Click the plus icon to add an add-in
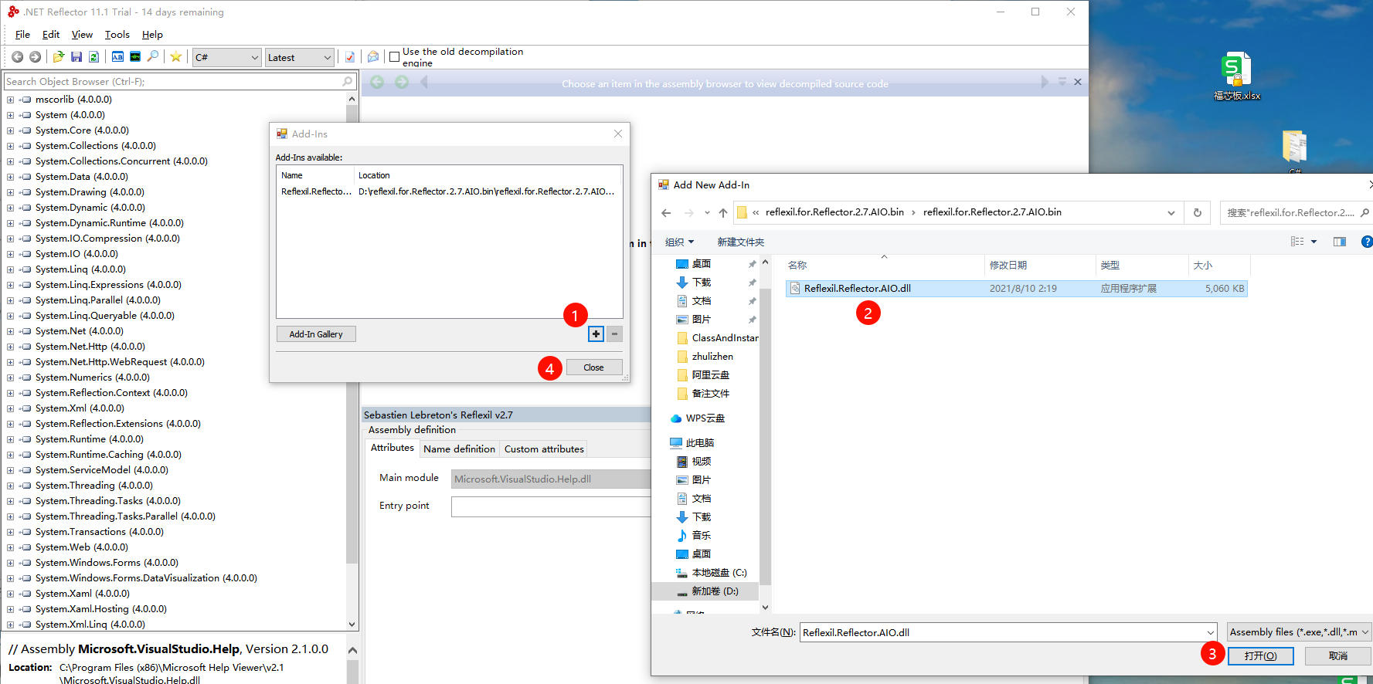This screenshot has height=684, width=1373. (x=596, y=334)
